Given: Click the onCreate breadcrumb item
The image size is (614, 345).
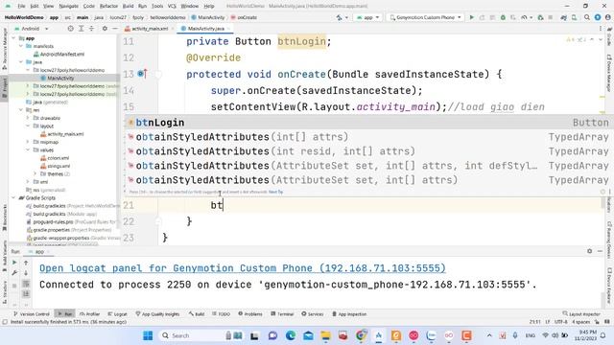Looking at the screenshot, I should click(x=244, y=17).
